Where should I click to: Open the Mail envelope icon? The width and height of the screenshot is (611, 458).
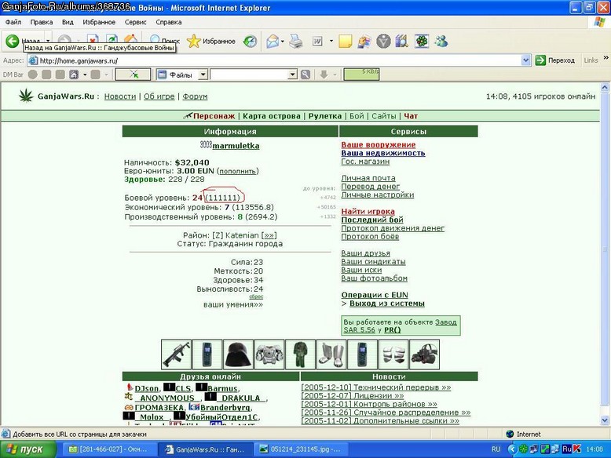273,41
